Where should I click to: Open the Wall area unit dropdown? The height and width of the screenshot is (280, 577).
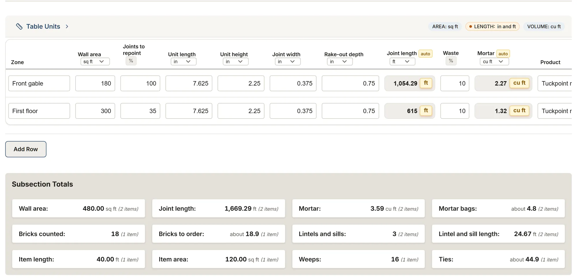tap(95, 61)
